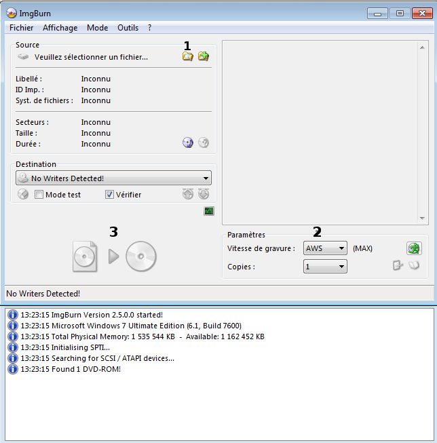
Task: Uncheck the Vérifier checkbox
Action: [109, 195]
